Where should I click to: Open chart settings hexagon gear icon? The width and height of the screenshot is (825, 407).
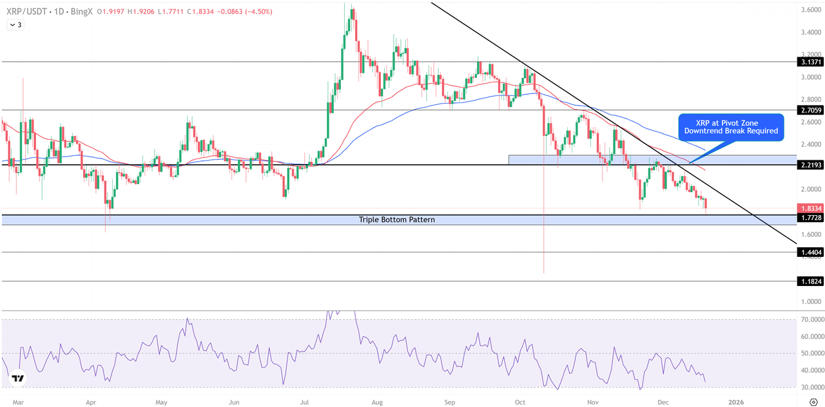[x=812, y=401]
